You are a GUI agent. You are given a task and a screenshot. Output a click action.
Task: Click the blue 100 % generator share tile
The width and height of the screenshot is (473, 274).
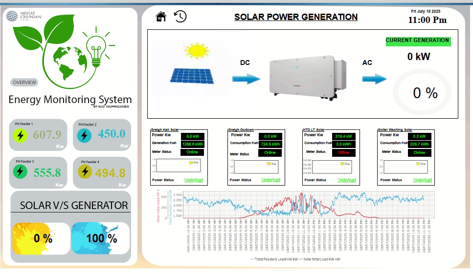[101, 238]
